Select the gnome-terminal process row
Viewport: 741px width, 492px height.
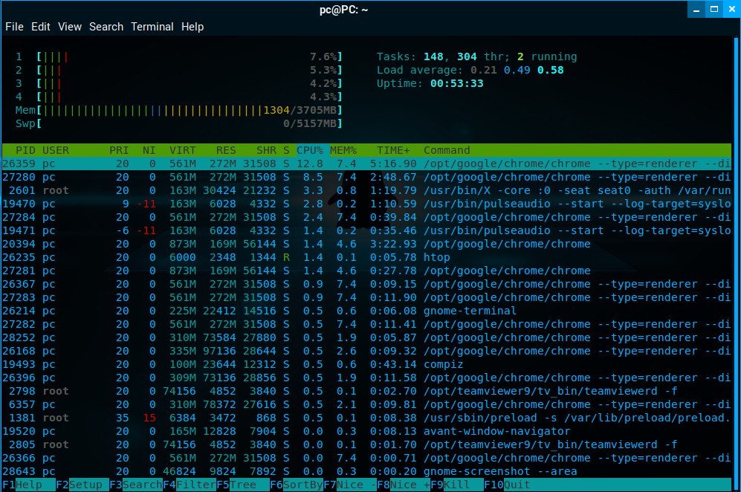pos(366,311)
